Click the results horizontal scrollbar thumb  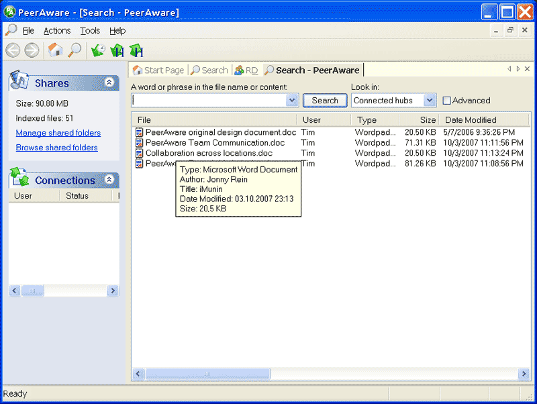[x=207, y=374]
